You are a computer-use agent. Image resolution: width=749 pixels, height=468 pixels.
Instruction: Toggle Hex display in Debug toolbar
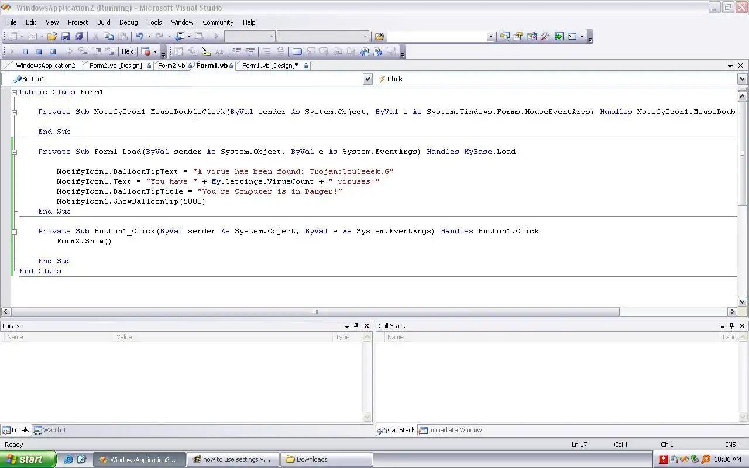tap(127, 51)
